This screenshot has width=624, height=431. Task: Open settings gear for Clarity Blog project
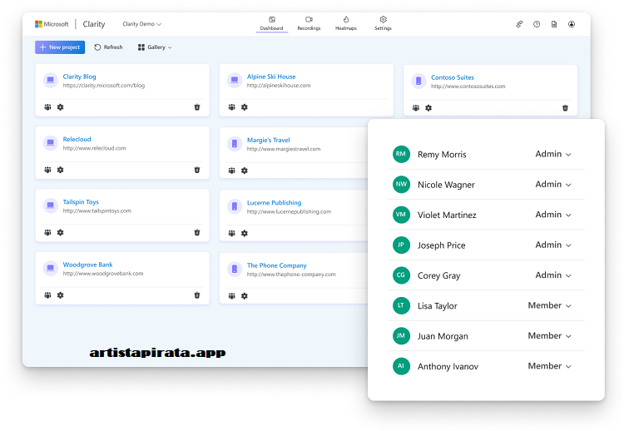(60, 107)
